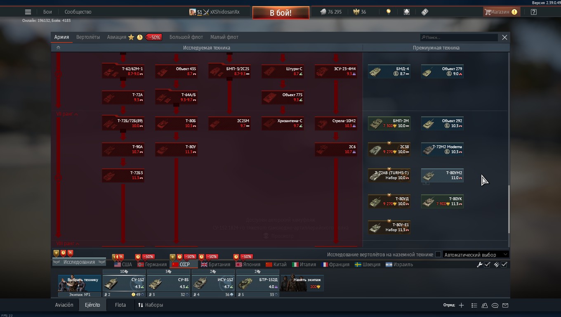
Task: Select the ИСУ-152 crew slot
Action: [x=213, y=283]
